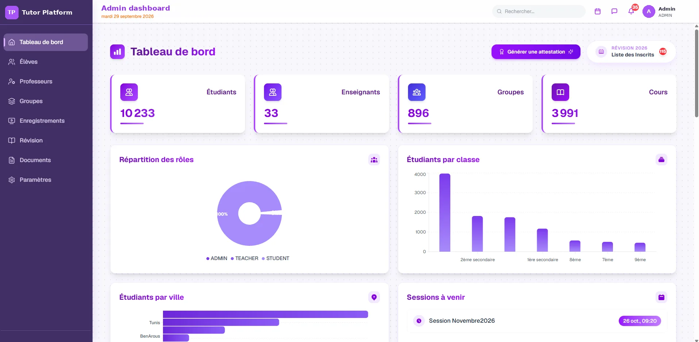
Task: Open Documents sidebar item
Action: point(46,160)
